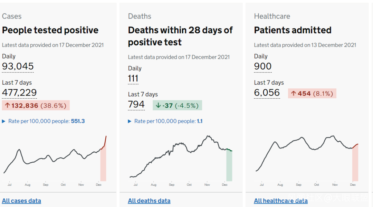
Task: Click the daily cases figure 93,045
Action: pos(18,66)
